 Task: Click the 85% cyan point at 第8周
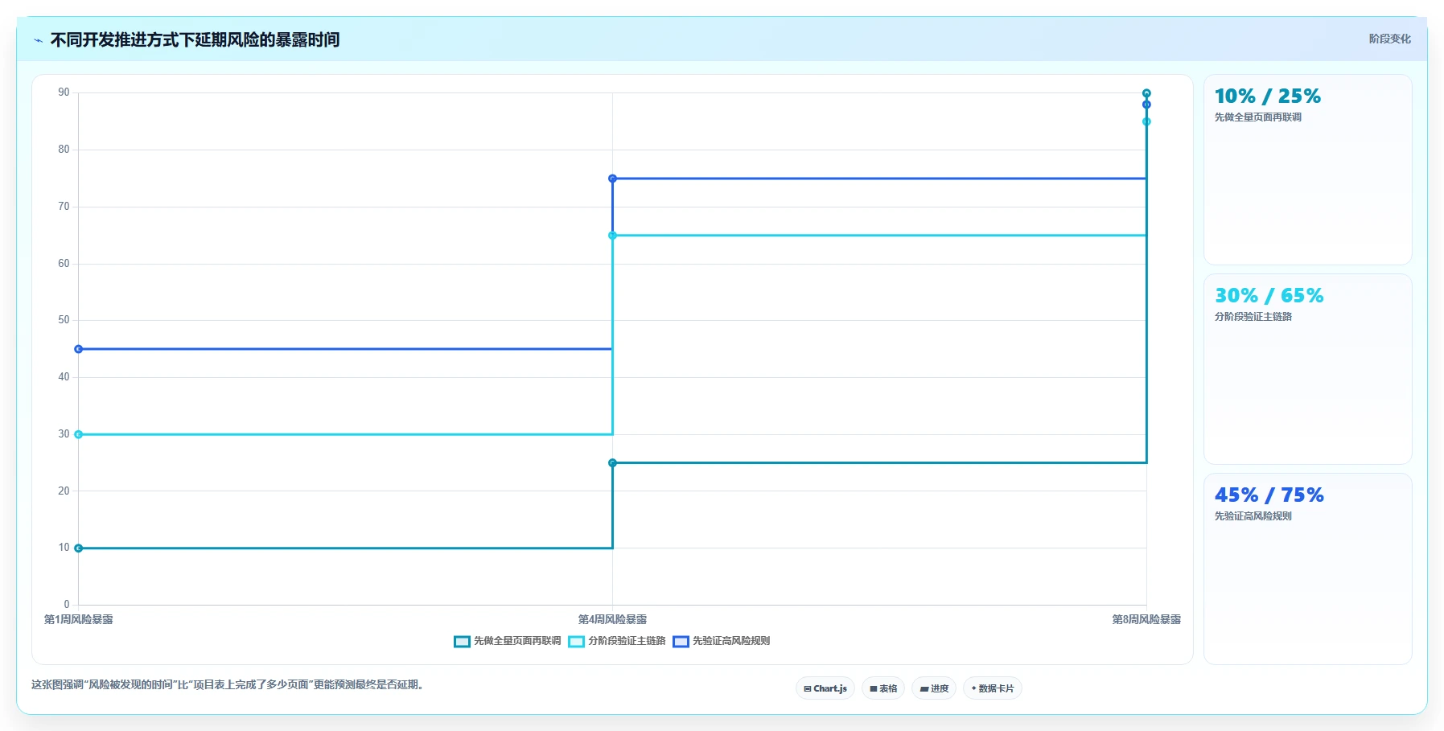pyautogui.click(x=1146, y=121)
